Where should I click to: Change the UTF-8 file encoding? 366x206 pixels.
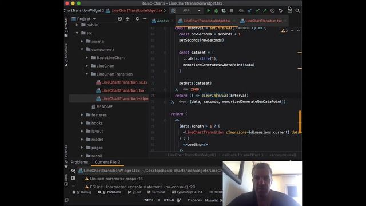click(x=169, y=200)
